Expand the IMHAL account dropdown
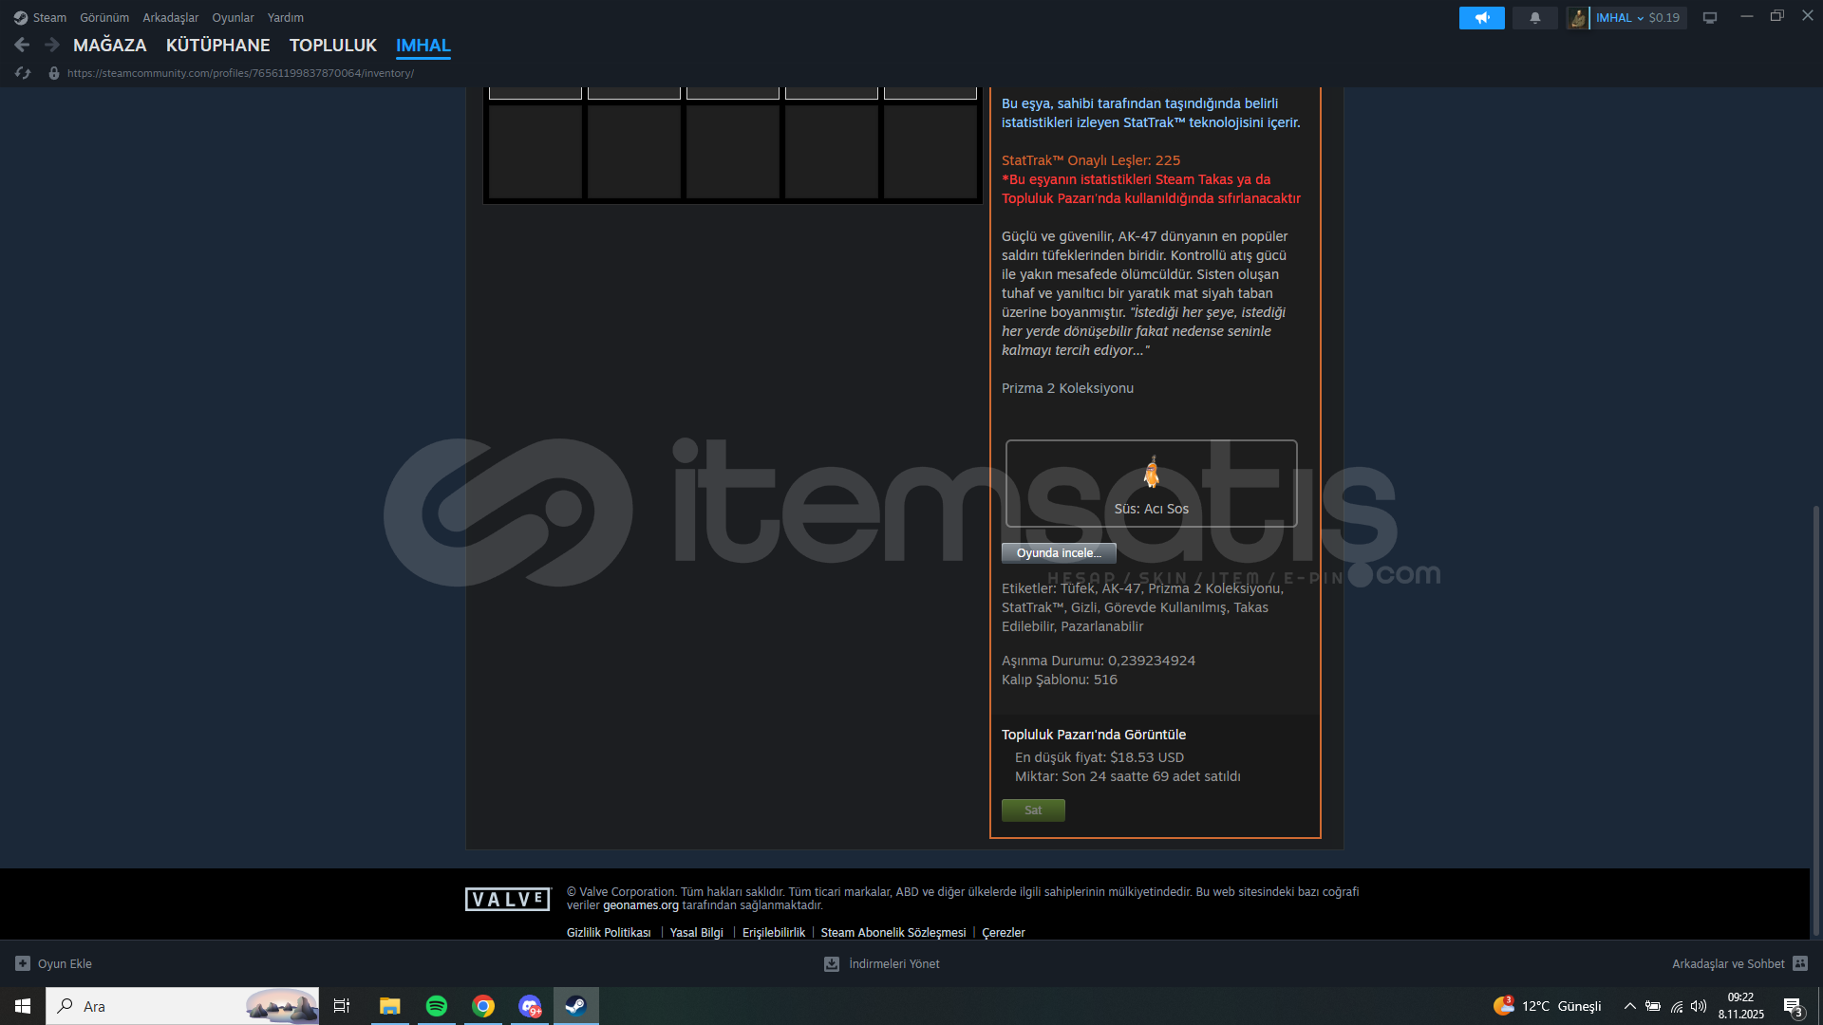Screen dimensions: 1823x1025 1640,18
